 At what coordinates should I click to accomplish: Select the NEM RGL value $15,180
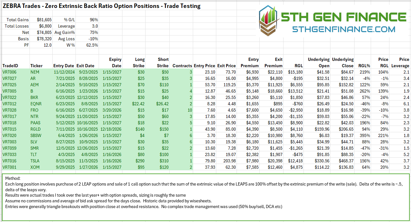click(295, 72)
